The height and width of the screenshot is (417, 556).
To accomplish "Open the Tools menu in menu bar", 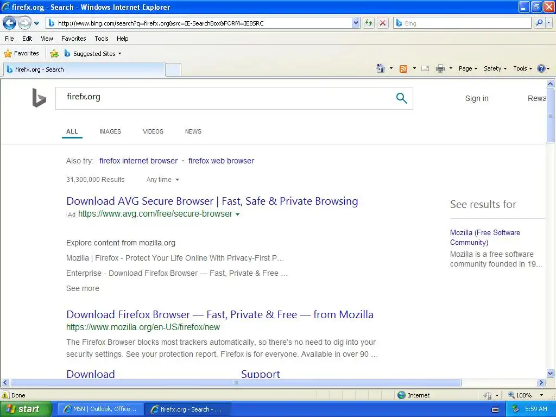I will point(102,39).
